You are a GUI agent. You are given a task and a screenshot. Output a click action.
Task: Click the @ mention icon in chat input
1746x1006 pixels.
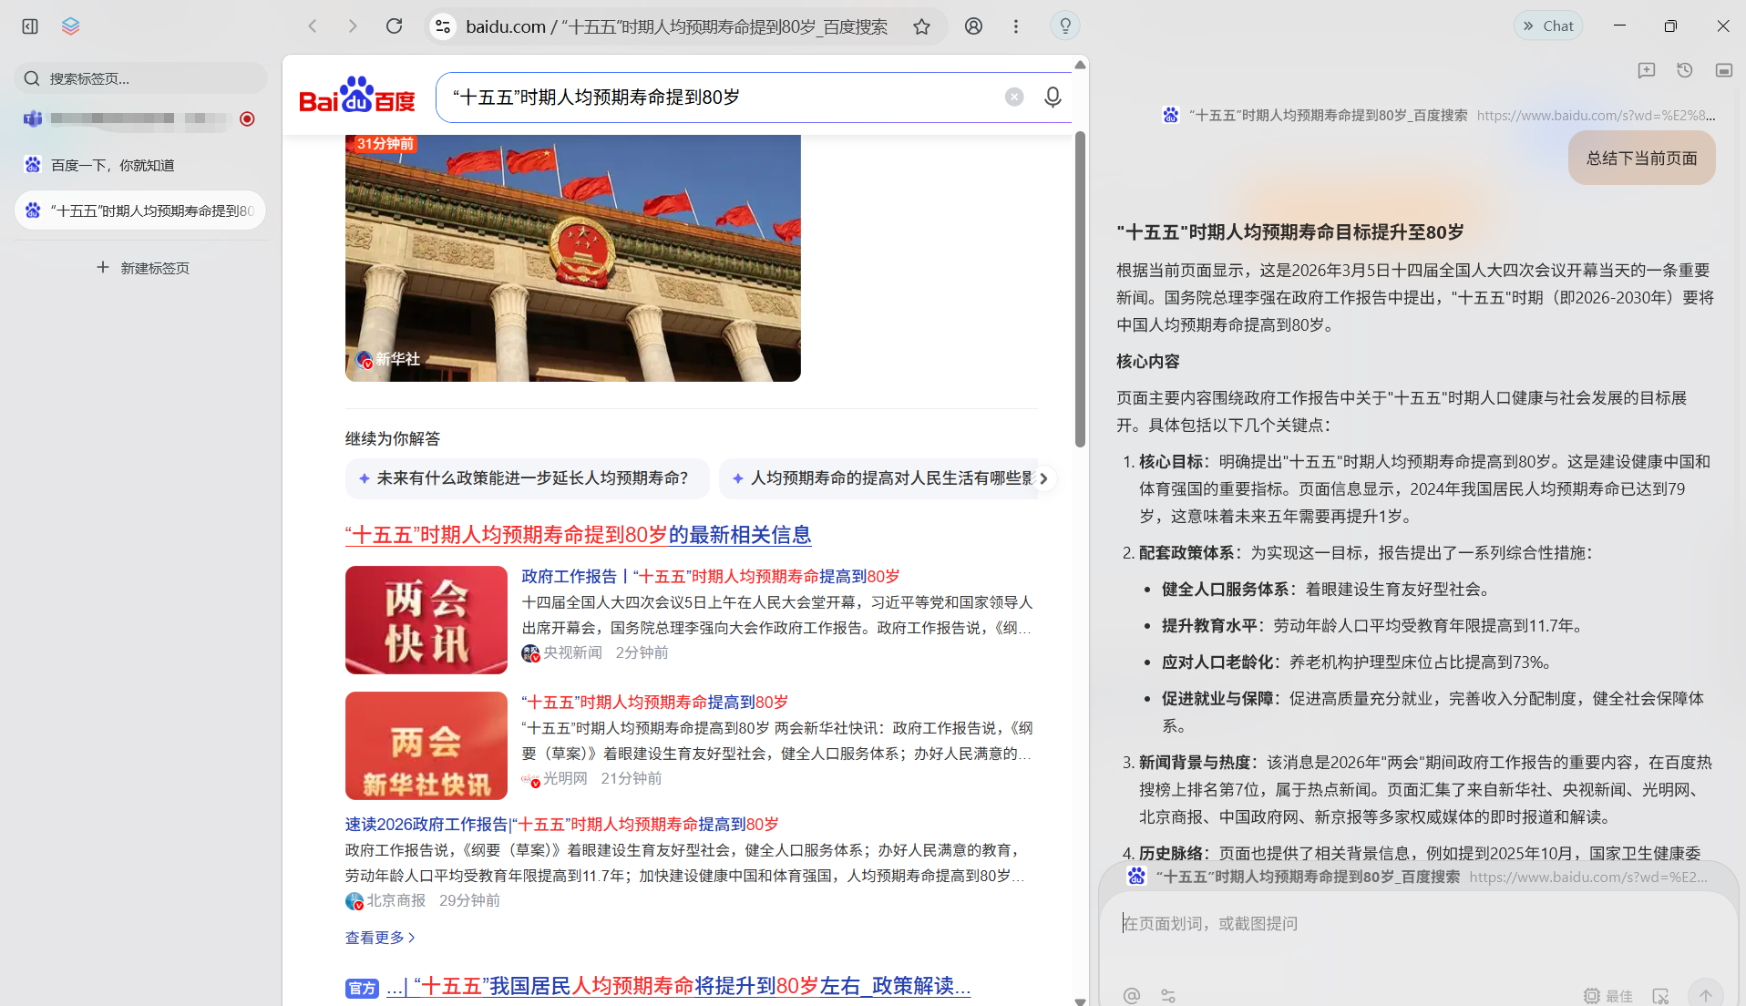pos(1132,995)
